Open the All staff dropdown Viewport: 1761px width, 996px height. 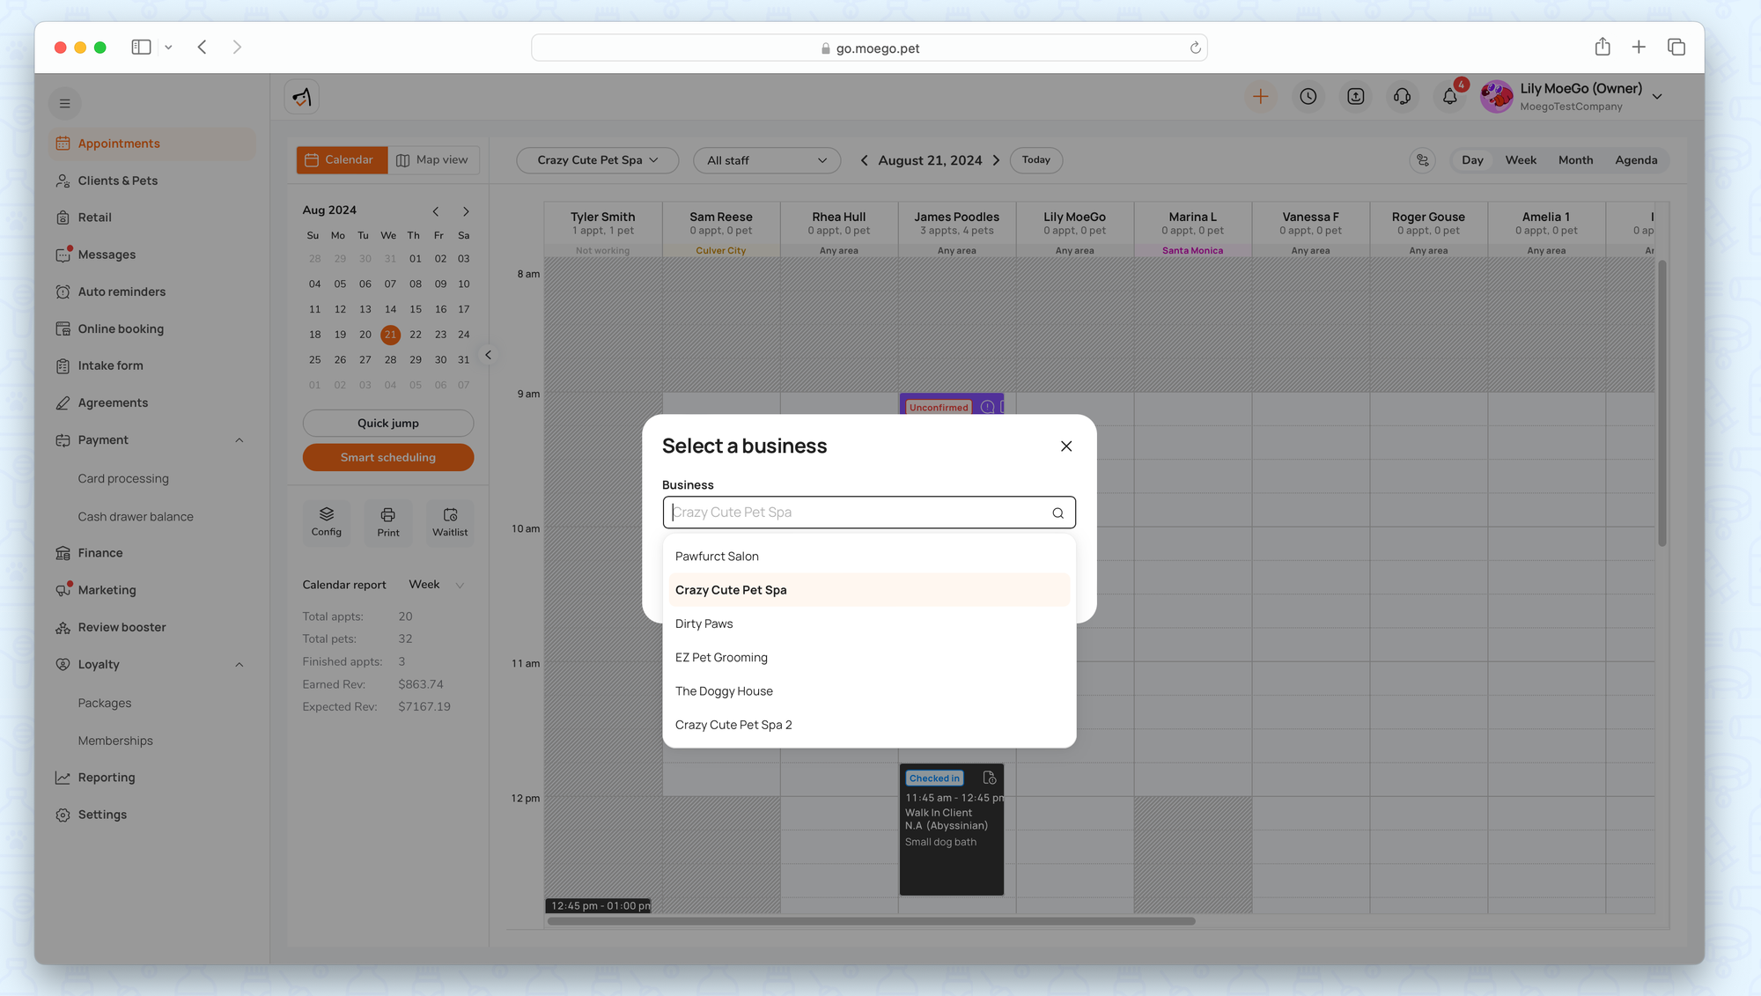[766, 160]
